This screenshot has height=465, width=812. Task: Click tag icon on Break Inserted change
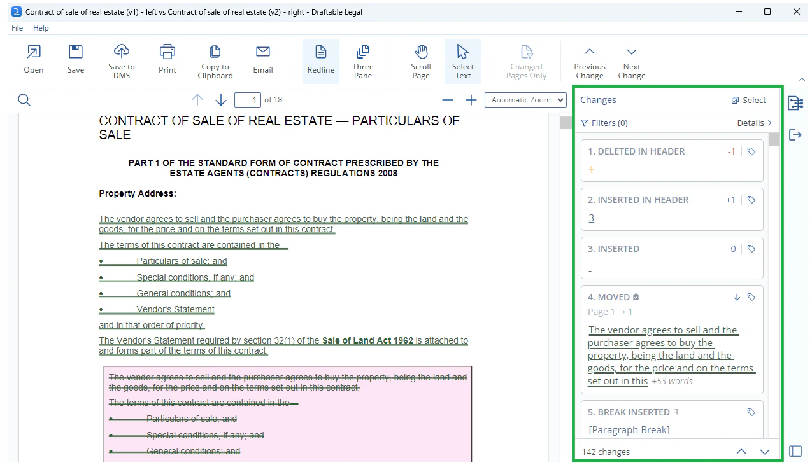(751, 412)
